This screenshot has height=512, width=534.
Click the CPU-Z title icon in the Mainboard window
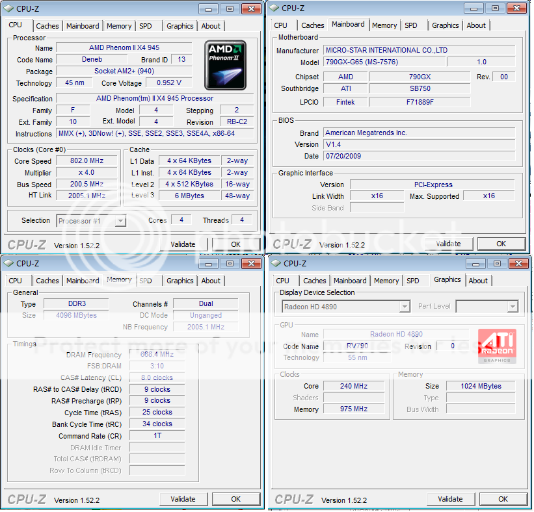point(274,8)
